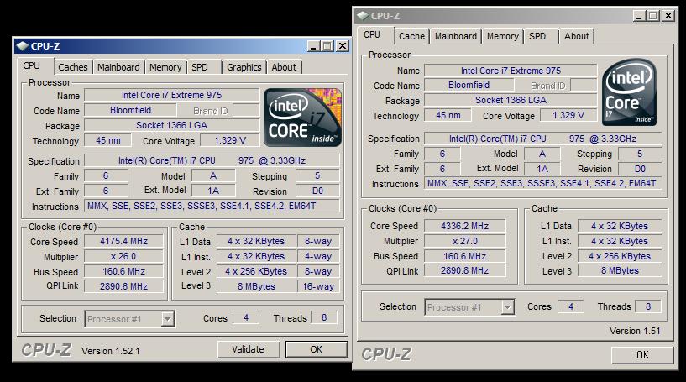This screenshot has height=382, width=686.
Task: Click Core Speed value 4175.4 MHz
Action: [123, 241]
